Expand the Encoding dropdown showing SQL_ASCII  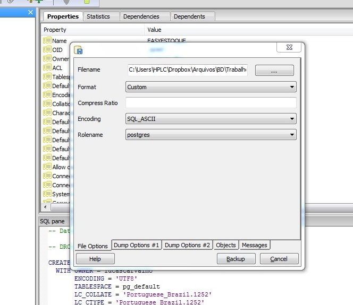click(211, 119)
